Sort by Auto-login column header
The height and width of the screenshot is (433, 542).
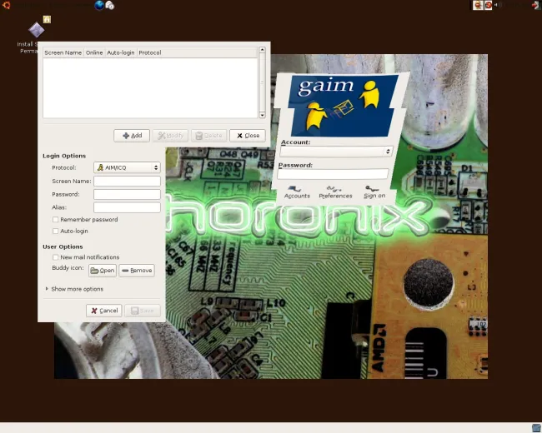click(121, 52)
